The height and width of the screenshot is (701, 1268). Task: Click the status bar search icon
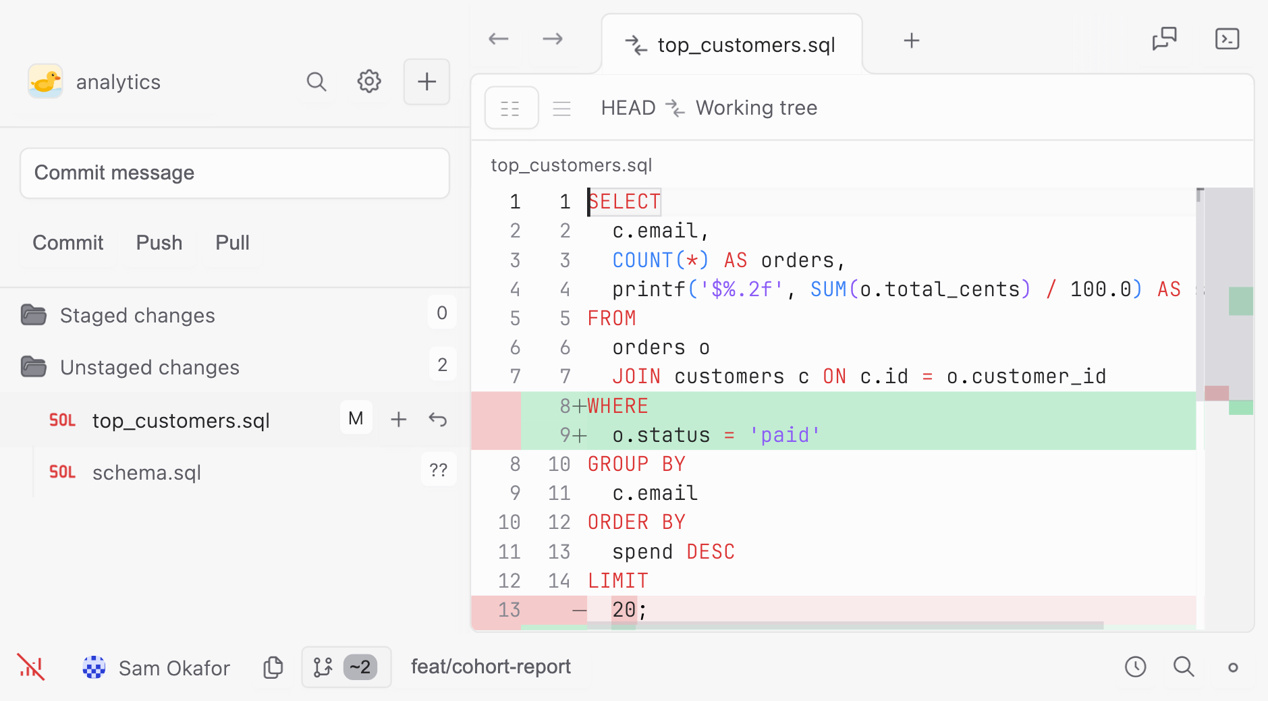point(1184,667)
